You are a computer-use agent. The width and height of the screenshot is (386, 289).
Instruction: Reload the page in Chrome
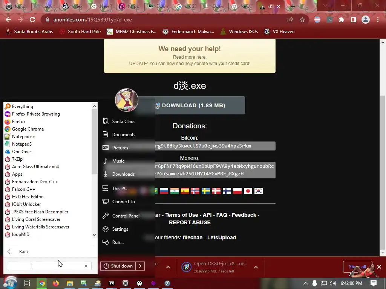pos(32,20)
